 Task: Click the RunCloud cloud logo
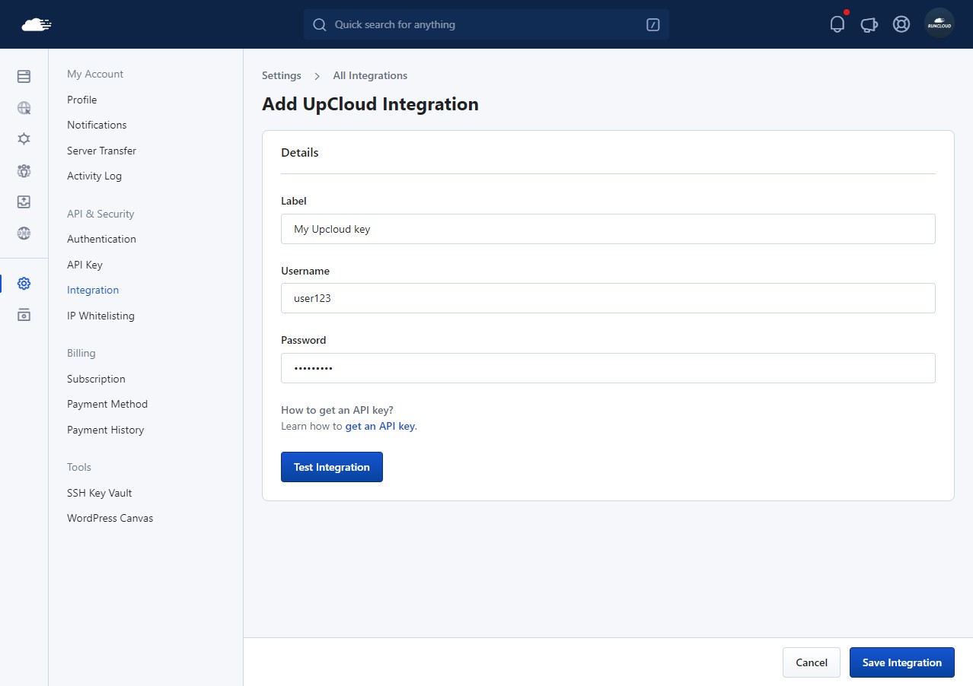click(x=37, y=24)
